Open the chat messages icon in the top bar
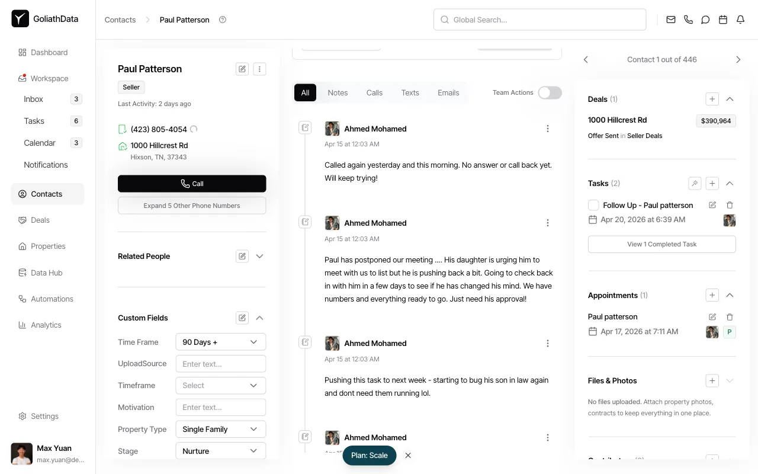Image resolution: width=758 pixels, height=474 pixels. coord(705,20)
